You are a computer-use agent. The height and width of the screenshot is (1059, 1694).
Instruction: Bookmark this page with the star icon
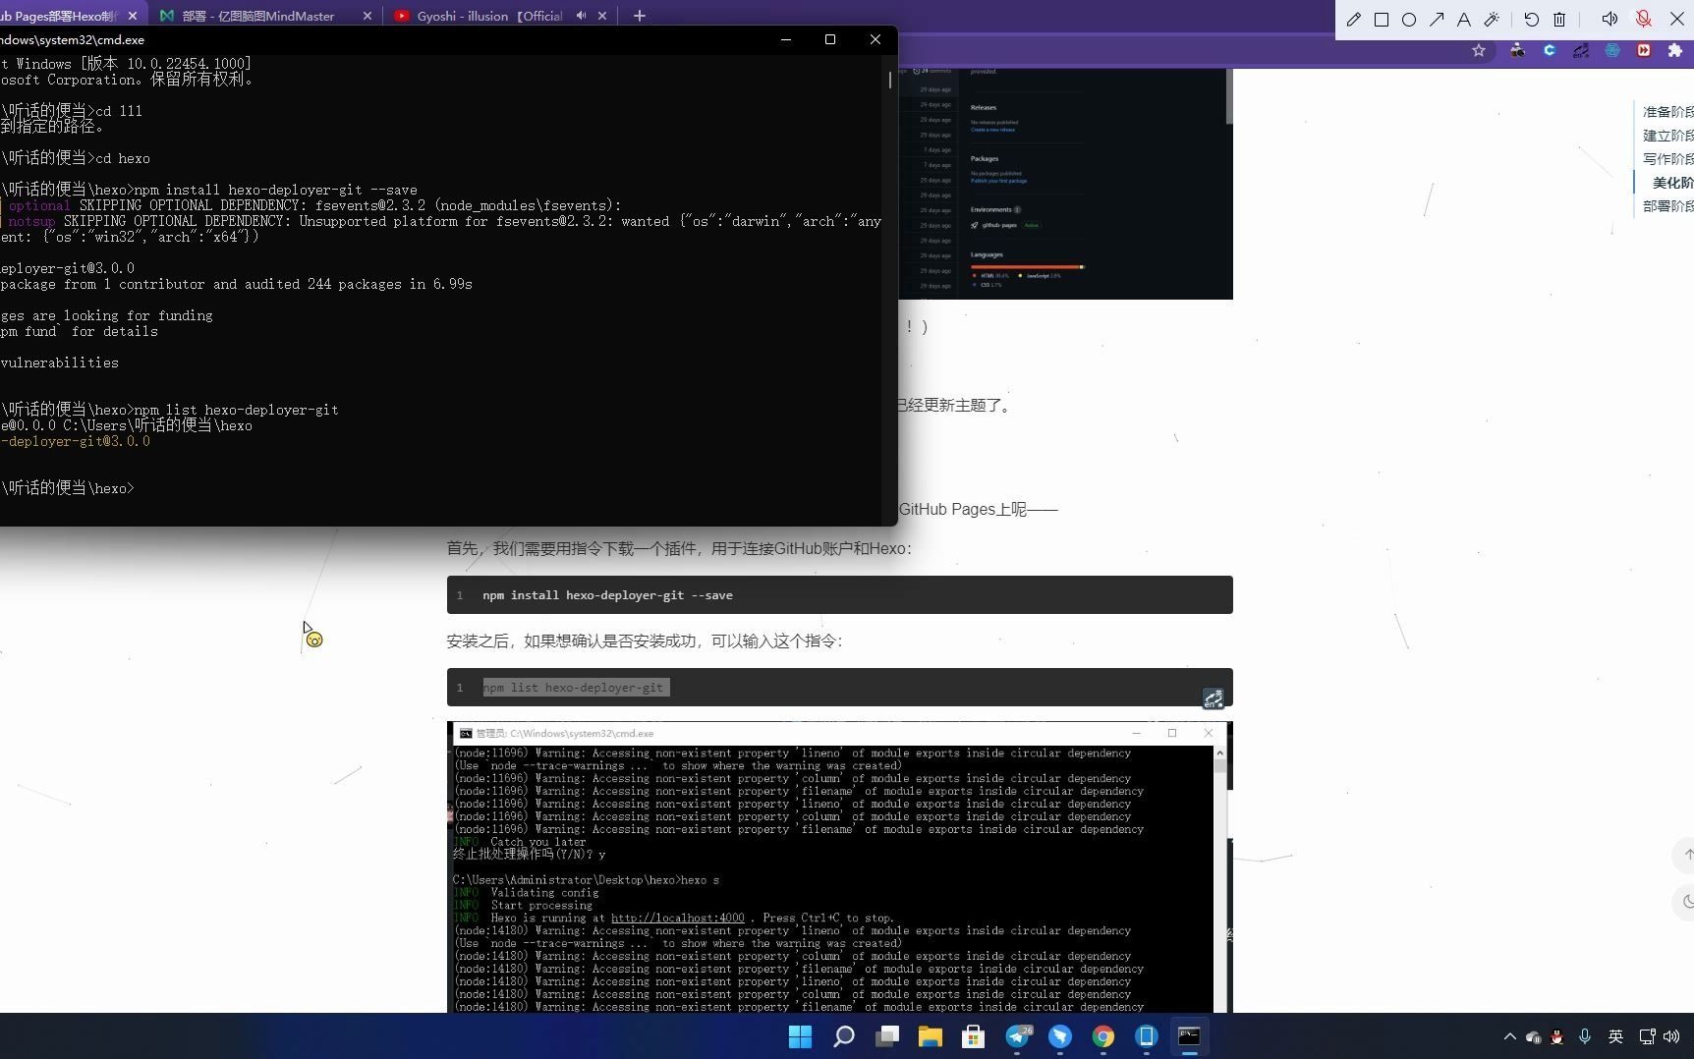point(1479,50)
